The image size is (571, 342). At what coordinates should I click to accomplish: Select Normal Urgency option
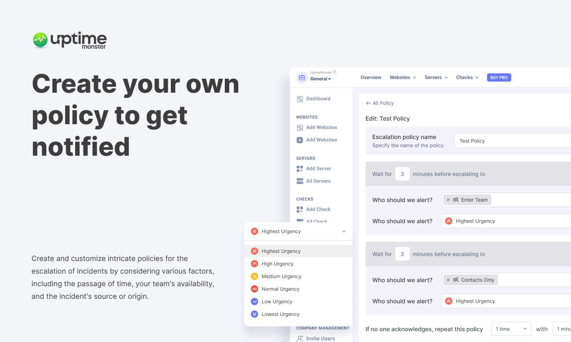(x=298, y=289)
